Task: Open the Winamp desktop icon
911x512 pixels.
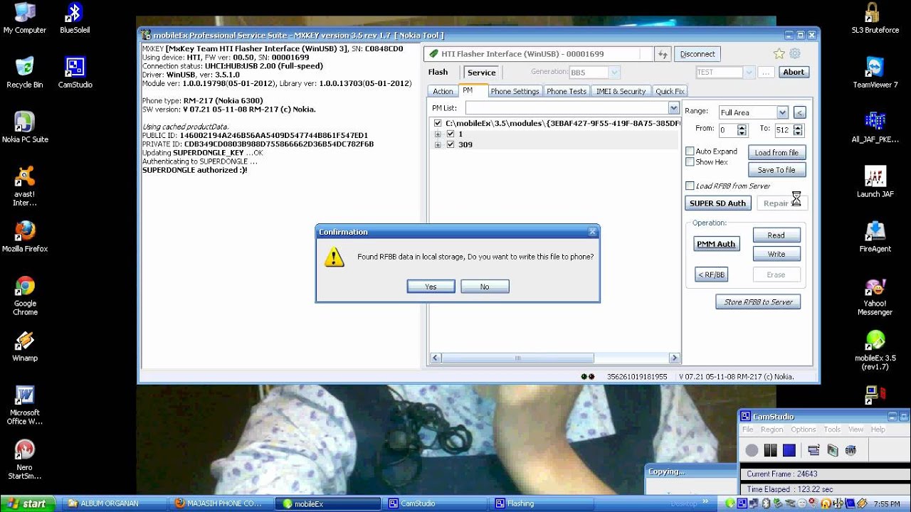Action: click(25, 346)
